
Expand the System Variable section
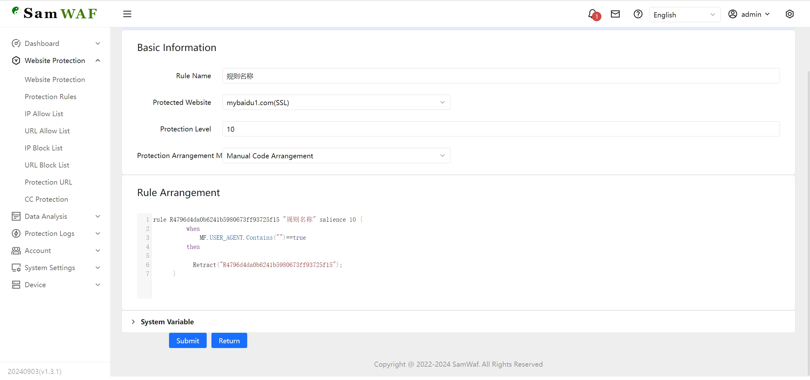[x=133, y=322]
